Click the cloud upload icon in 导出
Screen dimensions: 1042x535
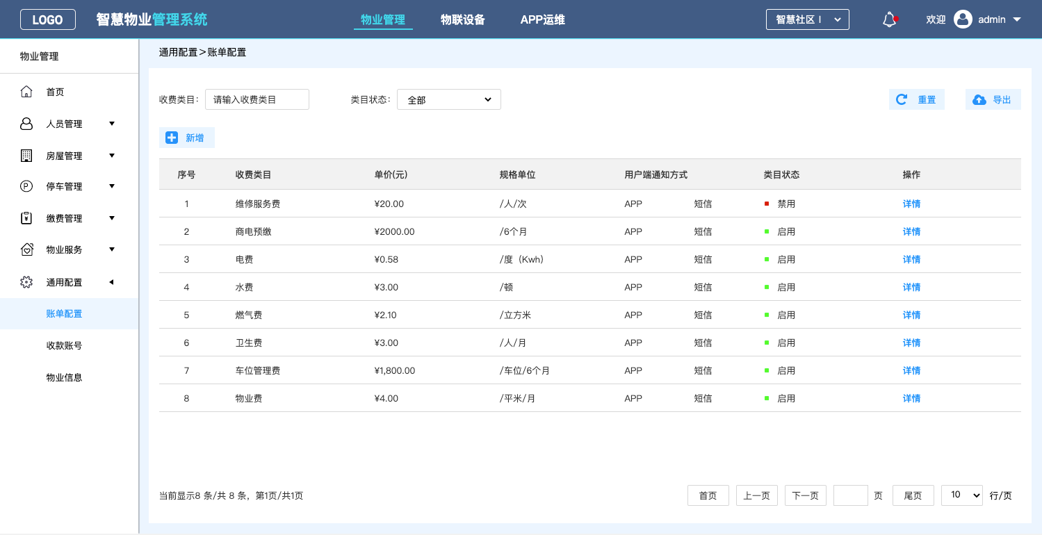point(979,99)
